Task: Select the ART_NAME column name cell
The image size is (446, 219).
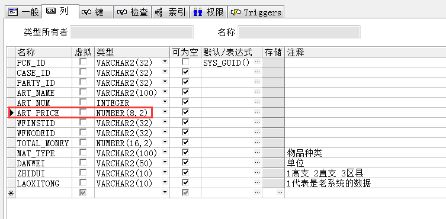Action: point(43,92)
